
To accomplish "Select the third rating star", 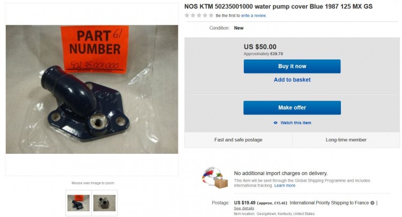I will point(199,16).
